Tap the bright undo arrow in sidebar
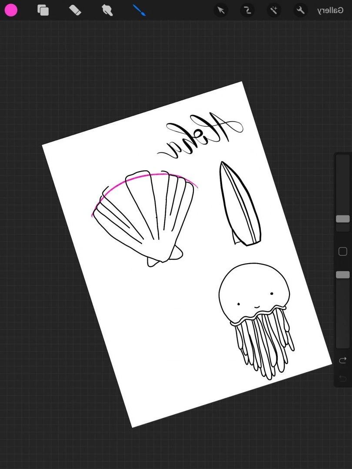Viewport: 352px width, 469px height. click(x=343, y=360)
